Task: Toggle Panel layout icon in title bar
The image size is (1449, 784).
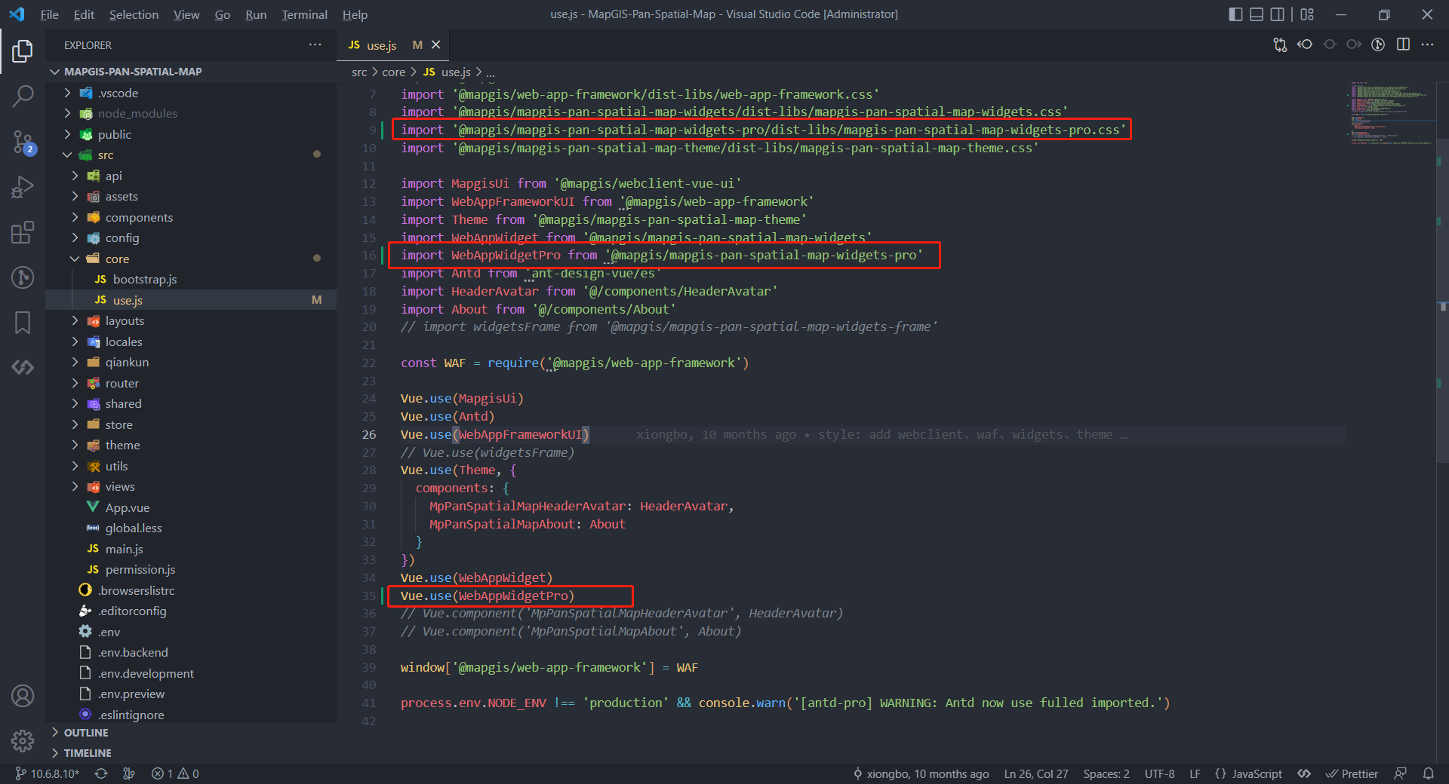Action: click(x=1257, y=14)
